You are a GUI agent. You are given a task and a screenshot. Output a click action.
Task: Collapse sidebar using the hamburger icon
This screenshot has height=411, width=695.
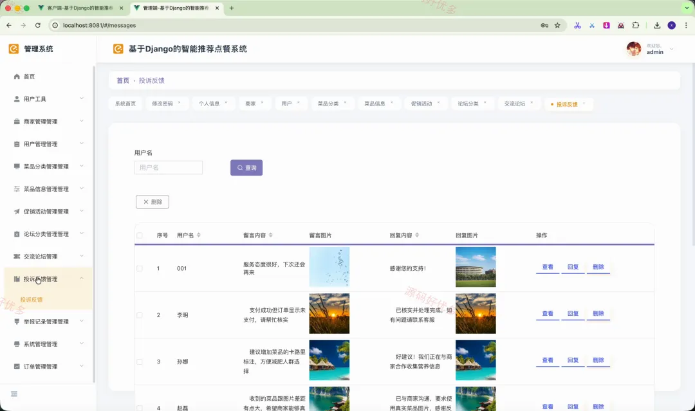point(14,394)
